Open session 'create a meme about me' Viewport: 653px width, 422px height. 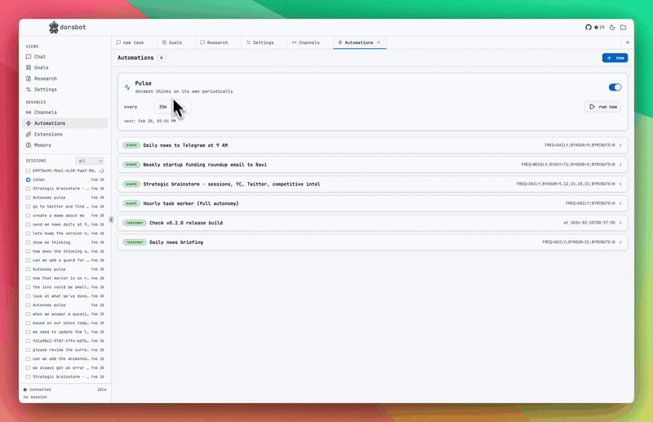point(65,215)
